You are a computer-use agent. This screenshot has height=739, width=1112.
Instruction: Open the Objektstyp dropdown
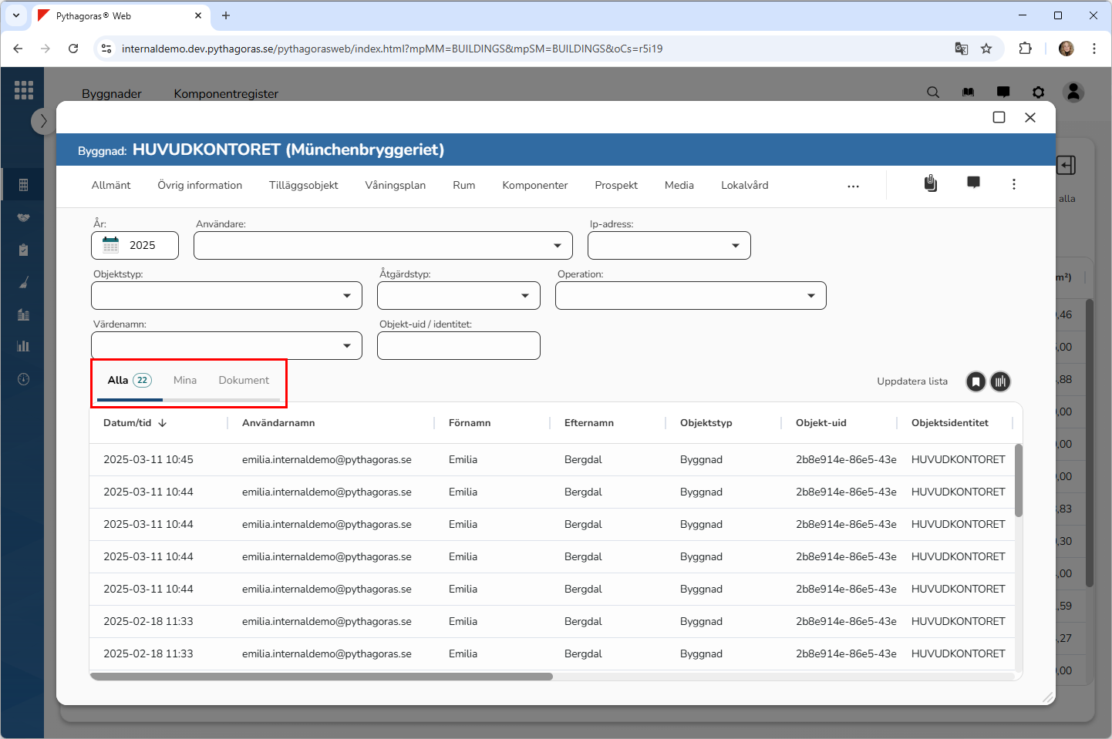tap(346, 296)
